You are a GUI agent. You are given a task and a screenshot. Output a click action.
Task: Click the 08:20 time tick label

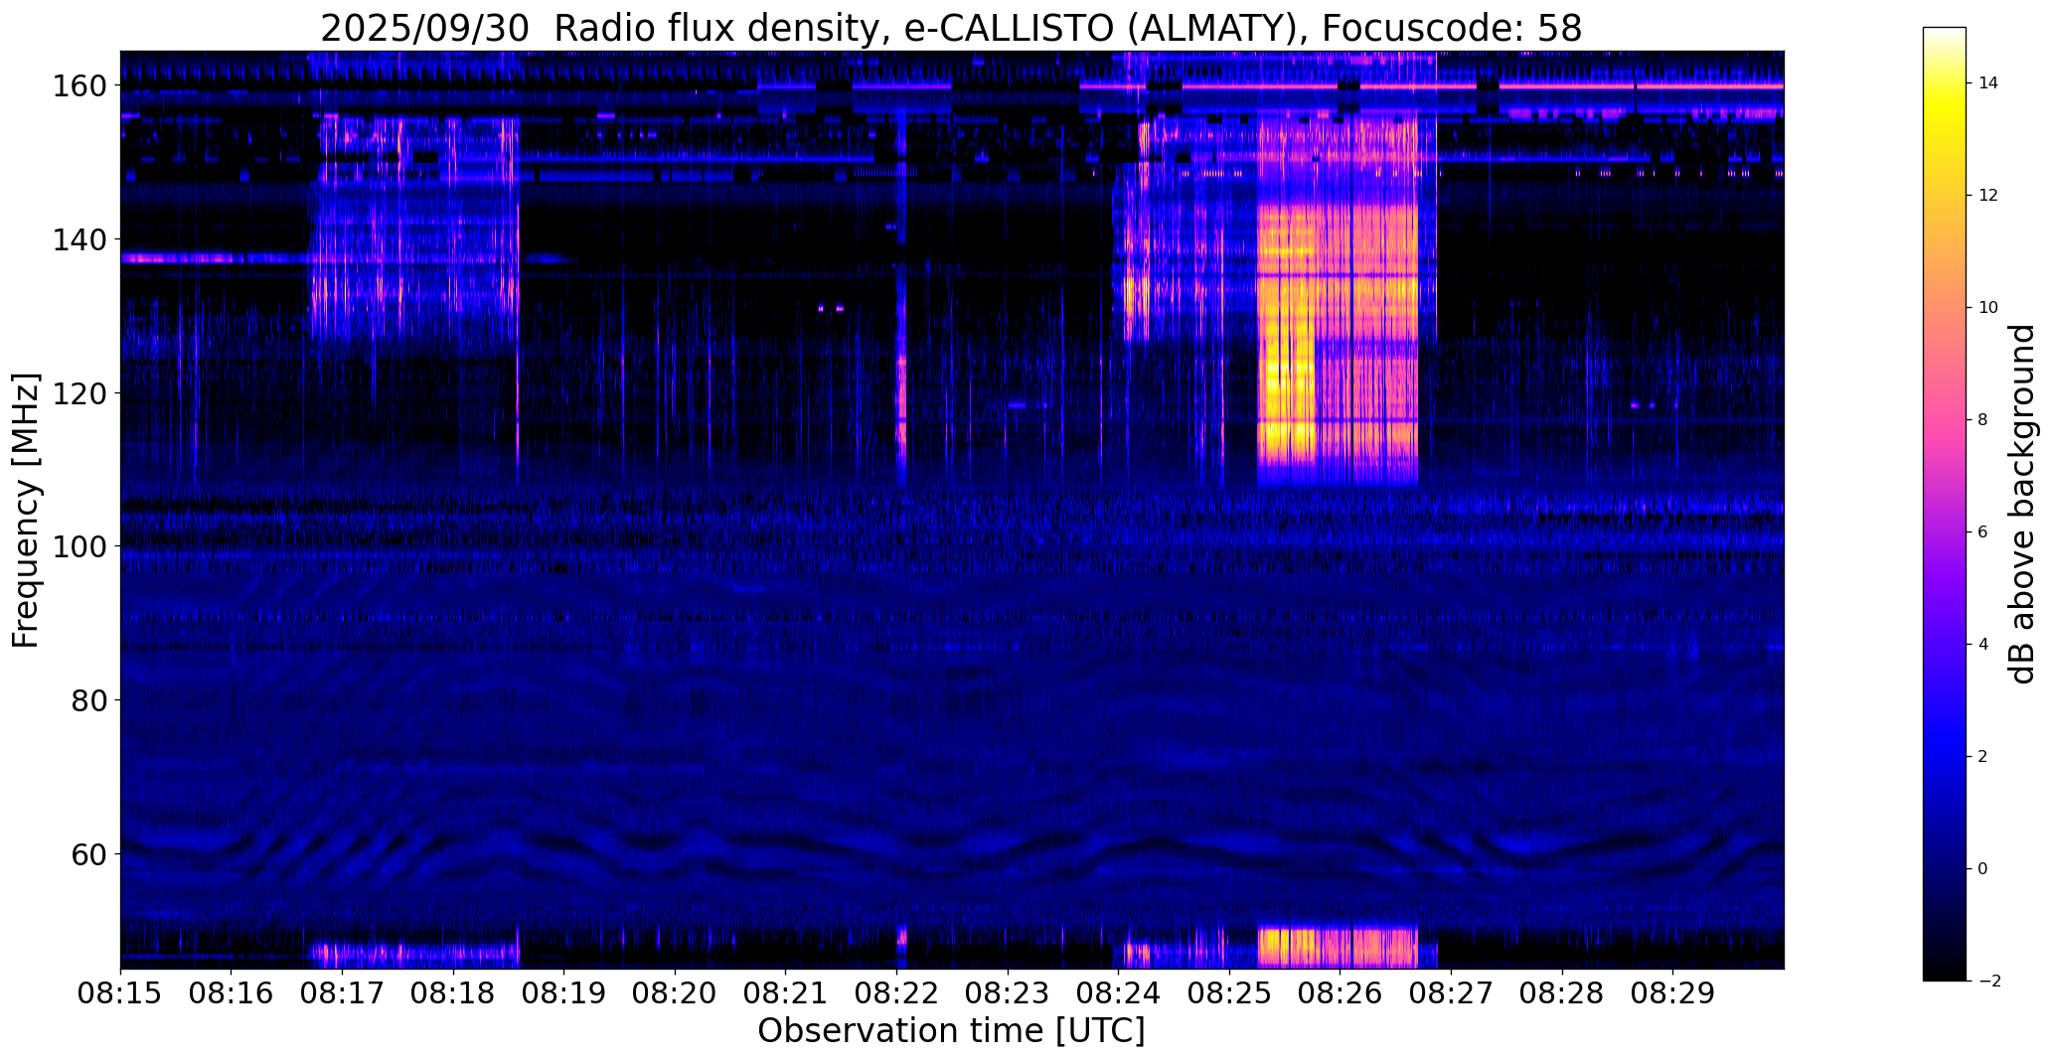(x=675, y=994)
